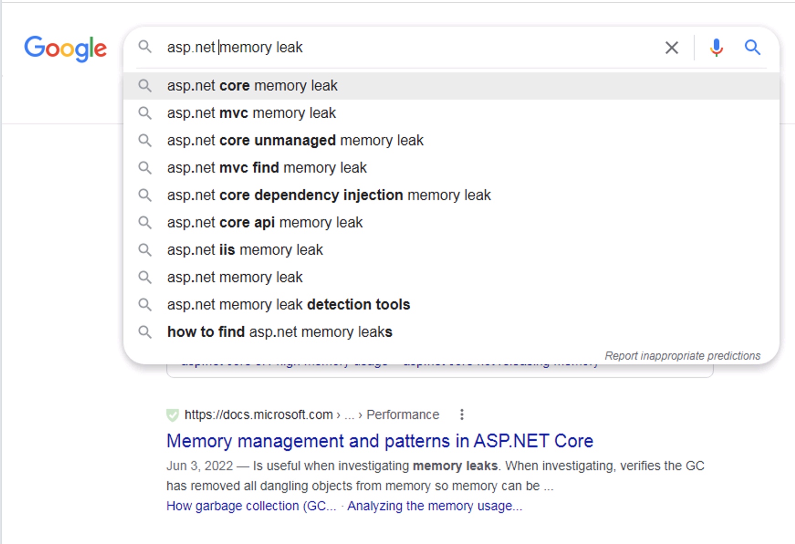Screen dimensions: 795x544
Task: Click magnifier icon beside 'mvc find' suggestion
Action: click(145, 167)
